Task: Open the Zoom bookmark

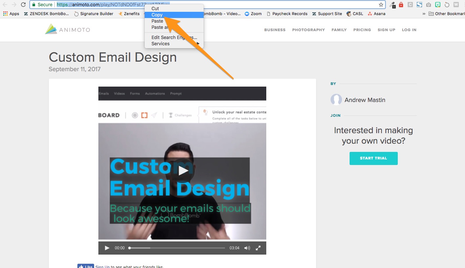Action: click(x=253, y=14)
